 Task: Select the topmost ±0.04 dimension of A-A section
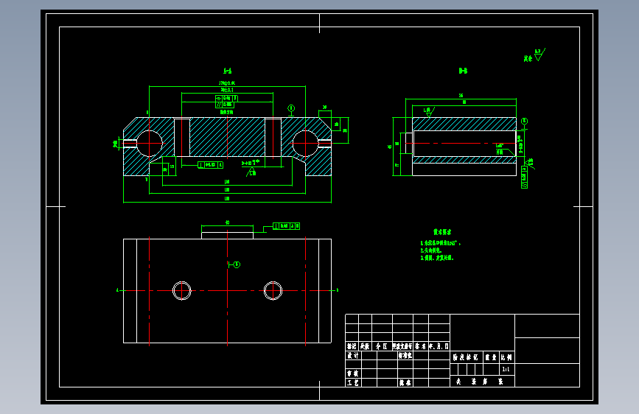click(x=227, y=83)
